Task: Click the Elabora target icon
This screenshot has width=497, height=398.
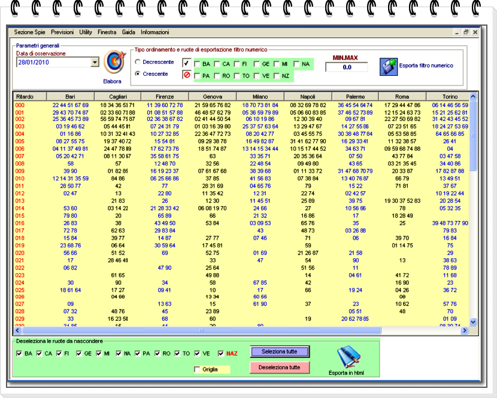Action: [113, 62]
